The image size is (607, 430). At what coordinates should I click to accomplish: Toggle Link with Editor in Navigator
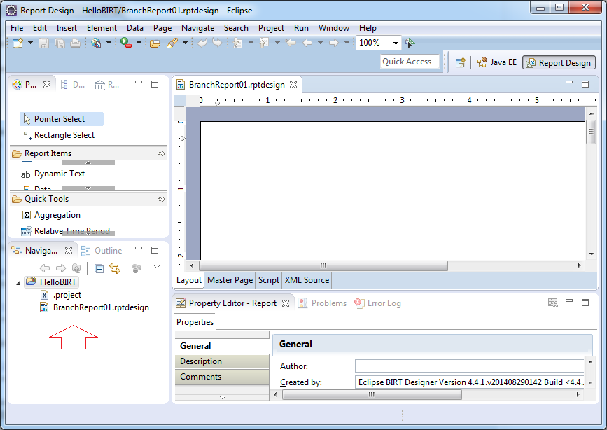[x=115, y=268]
